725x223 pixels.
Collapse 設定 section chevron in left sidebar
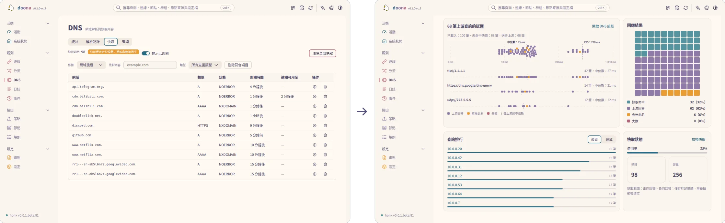(48, 149)
